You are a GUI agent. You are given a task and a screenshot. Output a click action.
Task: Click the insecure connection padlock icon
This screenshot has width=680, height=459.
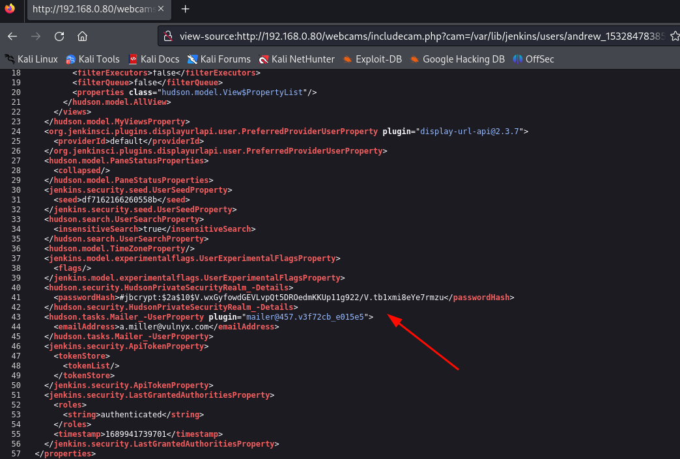click(x=168, y=36)
